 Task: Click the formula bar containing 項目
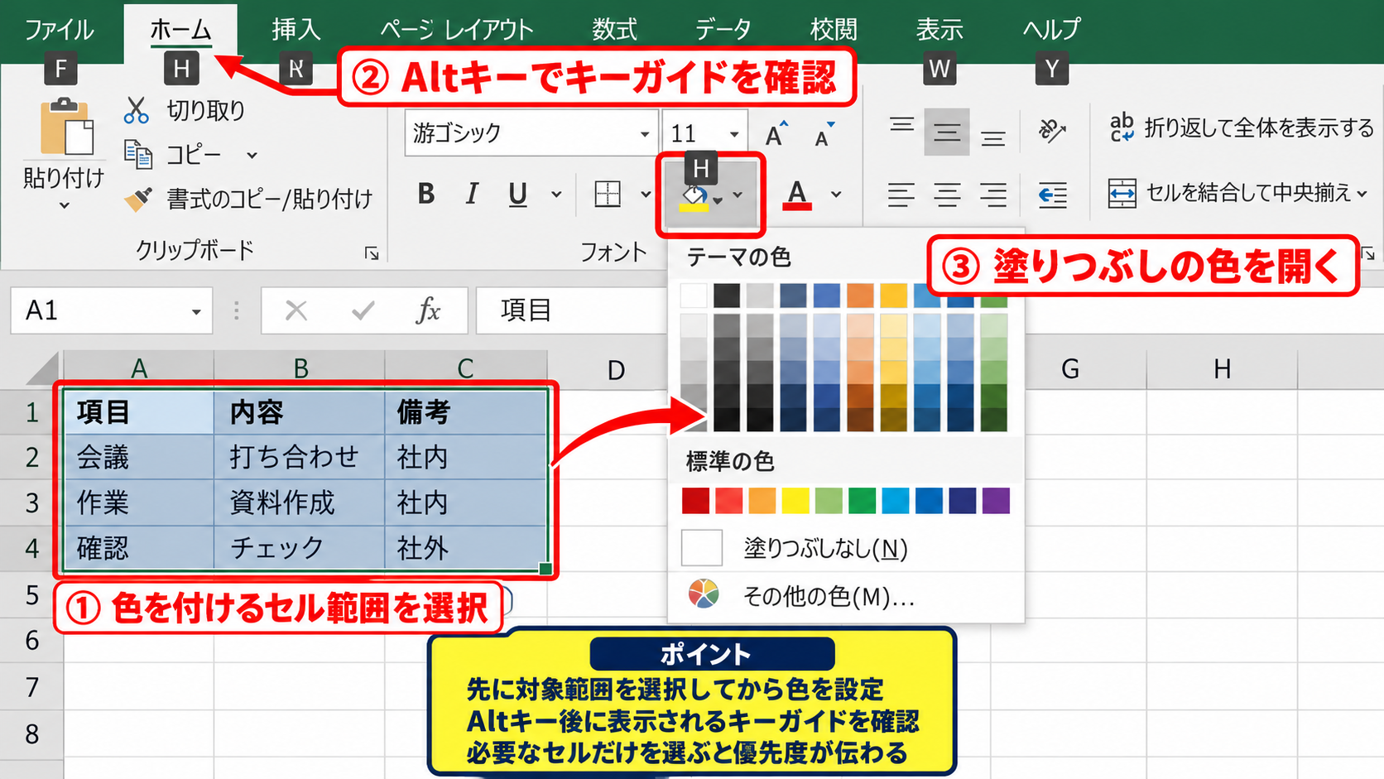(x=573, y=310)
